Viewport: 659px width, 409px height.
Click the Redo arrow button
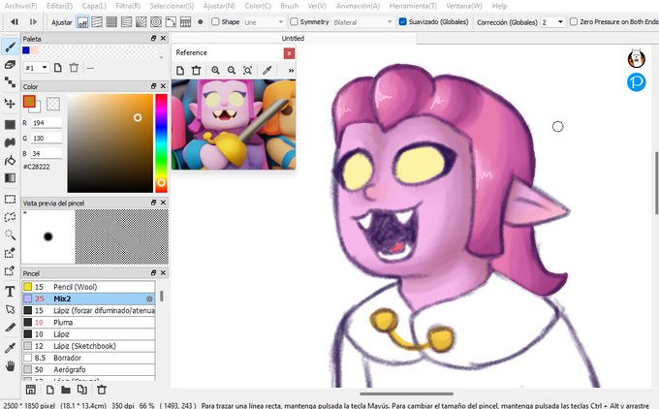pos(33,22)
